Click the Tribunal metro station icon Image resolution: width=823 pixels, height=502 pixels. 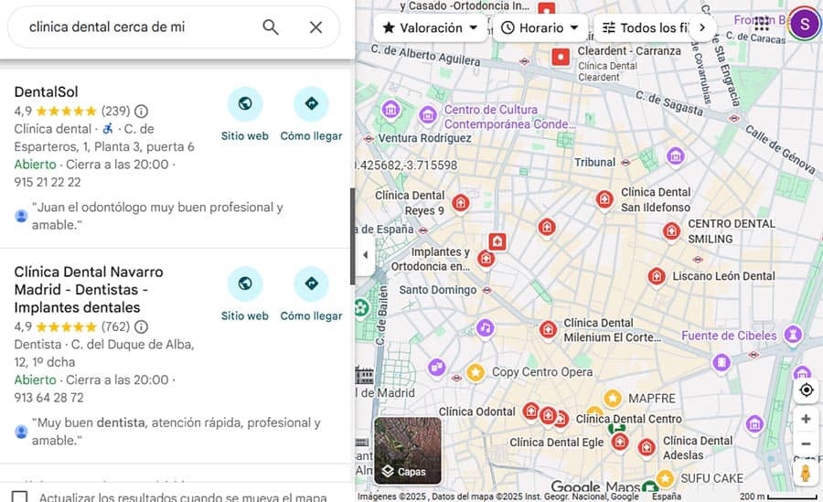pyautogui.click(x=625, y=163)
